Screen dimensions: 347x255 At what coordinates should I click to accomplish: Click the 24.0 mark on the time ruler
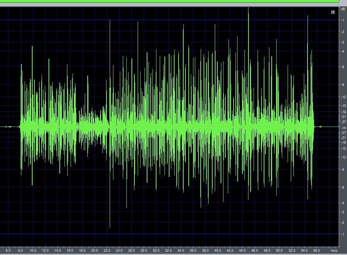[x=119, y=251]
